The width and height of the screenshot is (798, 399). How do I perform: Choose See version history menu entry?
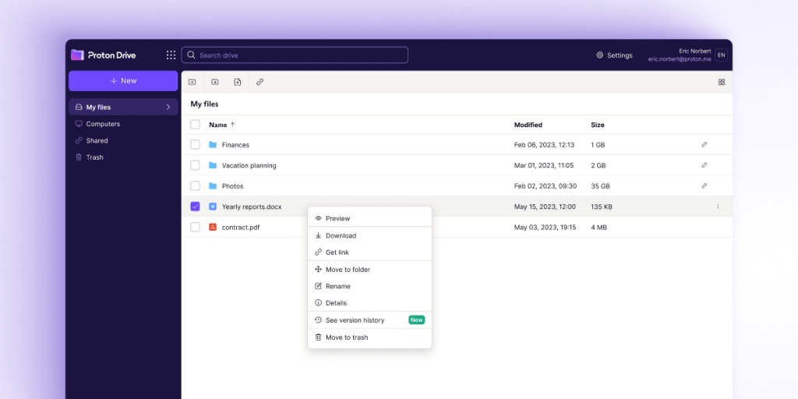click(369, 320)
